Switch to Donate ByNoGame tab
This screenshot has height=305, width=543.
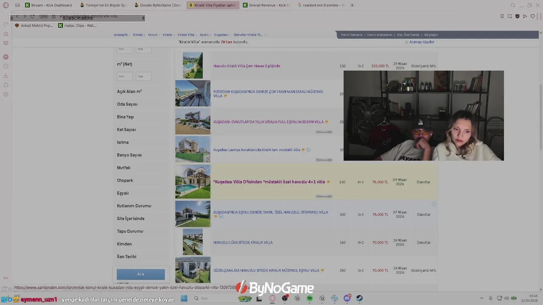(158, 5)
